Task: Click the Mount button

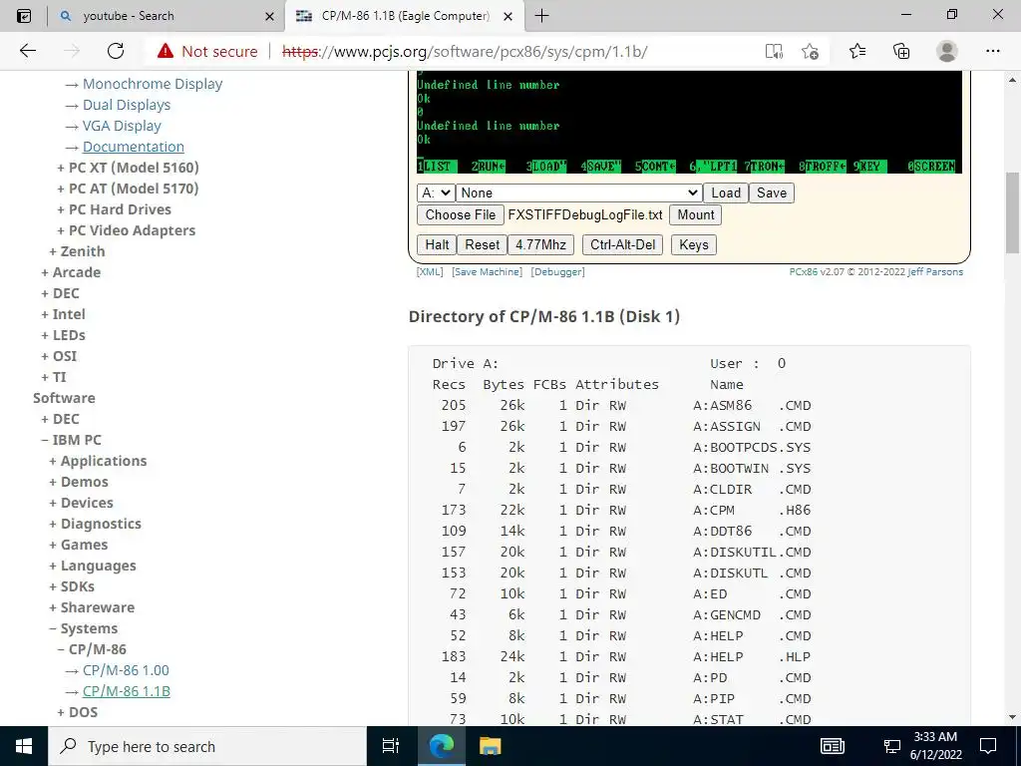Action: (x=695, y=215)
